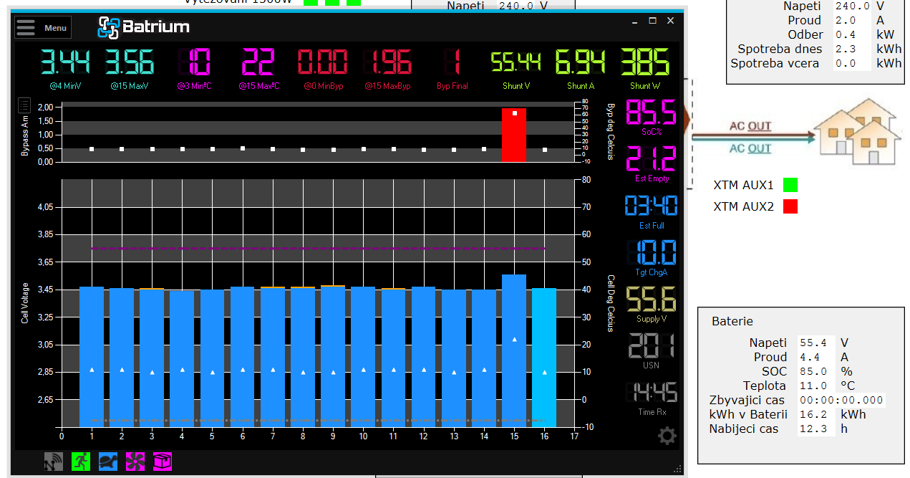This screenshot has width=910, height=478.
Task: Click Baterie Teplota value 11.0
Action: pos(816,386)
